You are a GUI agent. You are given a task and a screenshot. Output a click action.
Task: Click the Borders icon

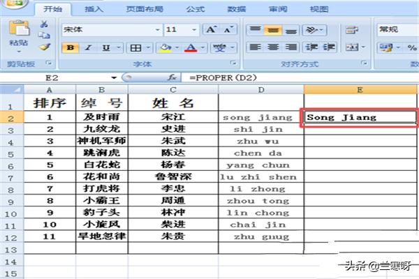[x=135, y=48]
